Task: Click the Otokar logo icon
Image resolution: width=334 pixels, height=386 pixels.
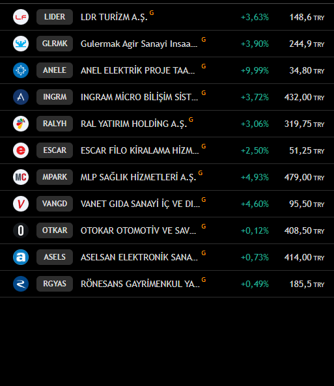Action: (x=21, y=230)
